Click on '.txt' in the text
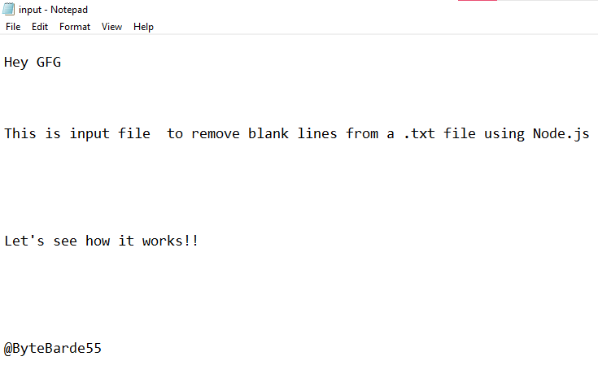The image size is (598, 387). 419,134
